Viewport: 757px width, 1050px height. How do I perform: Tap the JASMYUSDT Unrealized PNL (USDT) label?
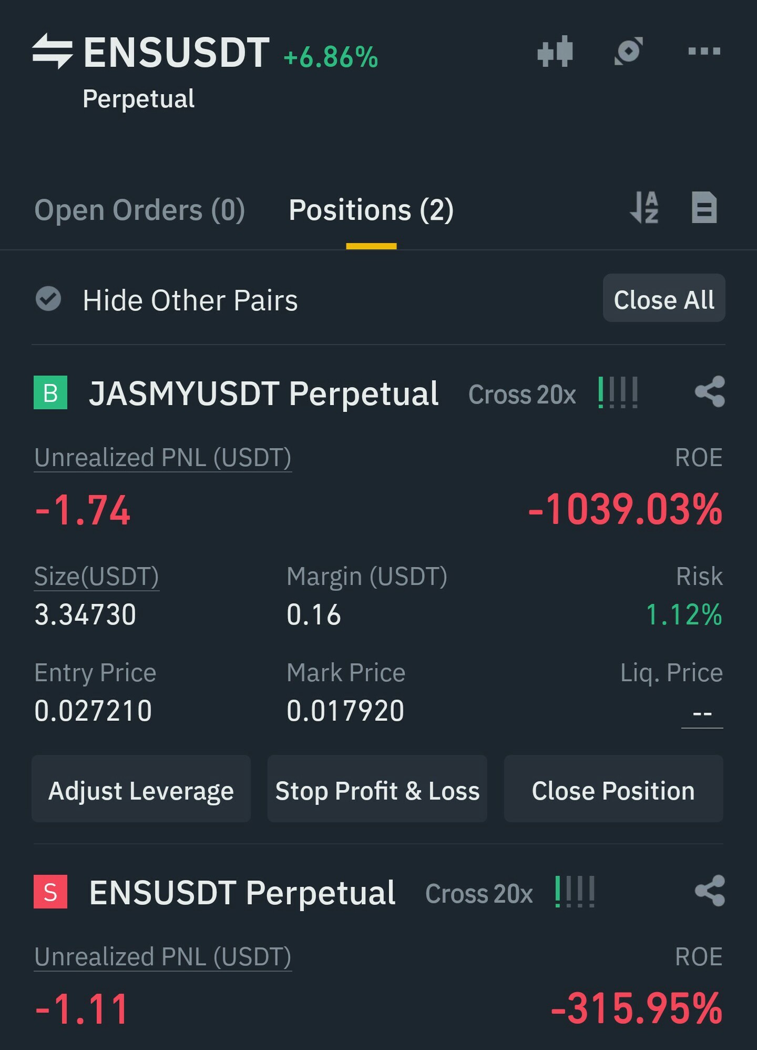(x=163, y=458)
